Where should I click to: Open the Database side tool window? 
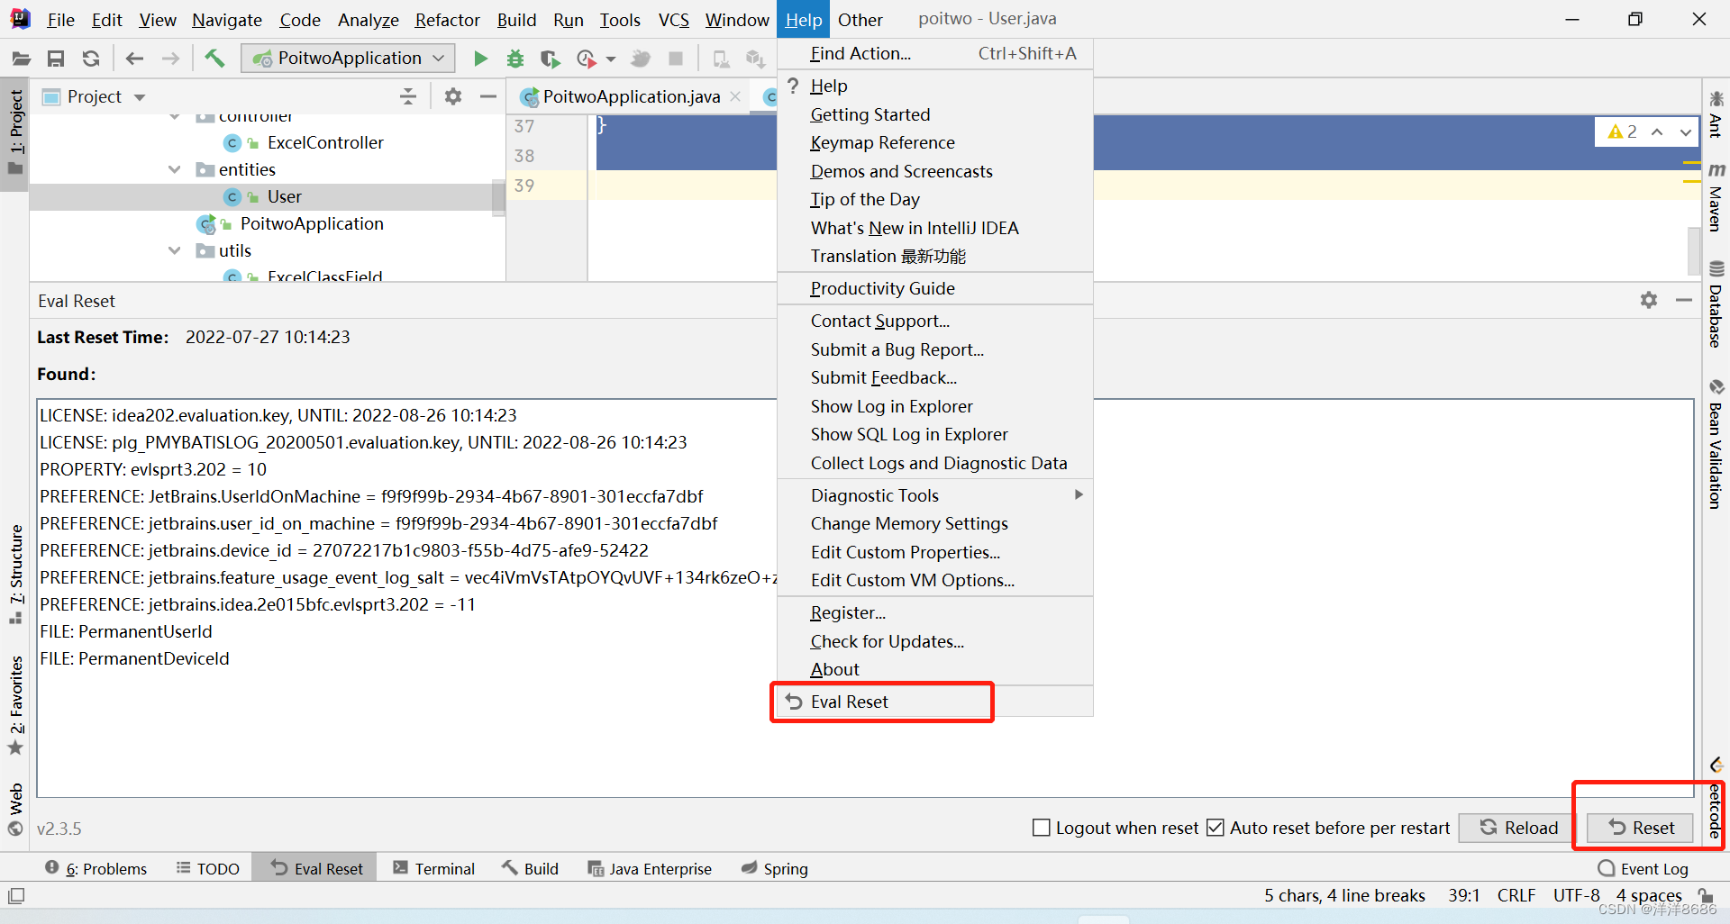click(1716, 304)
